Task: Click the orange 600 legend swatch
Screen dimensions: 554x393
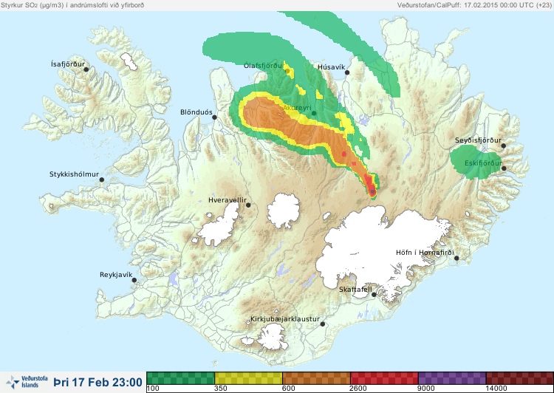Action: tap(316, 378)
